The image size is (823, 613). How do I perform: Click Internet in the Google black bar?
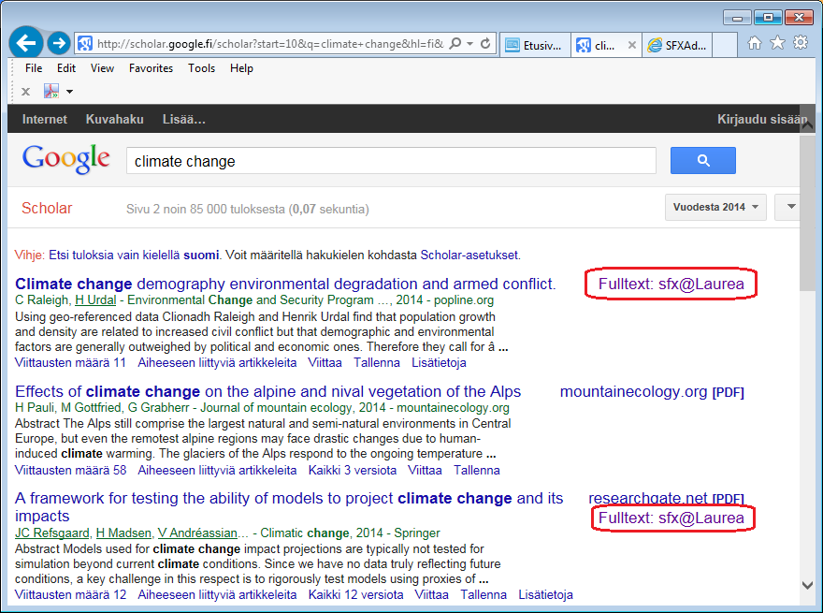(45, 119)
